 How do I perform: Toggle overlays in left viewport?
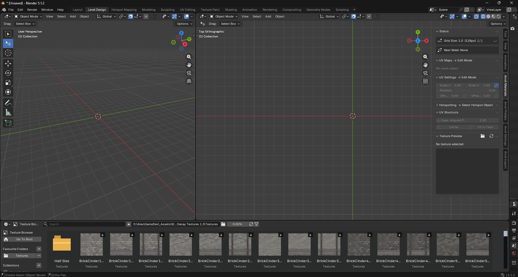click(x=187, y=16)
